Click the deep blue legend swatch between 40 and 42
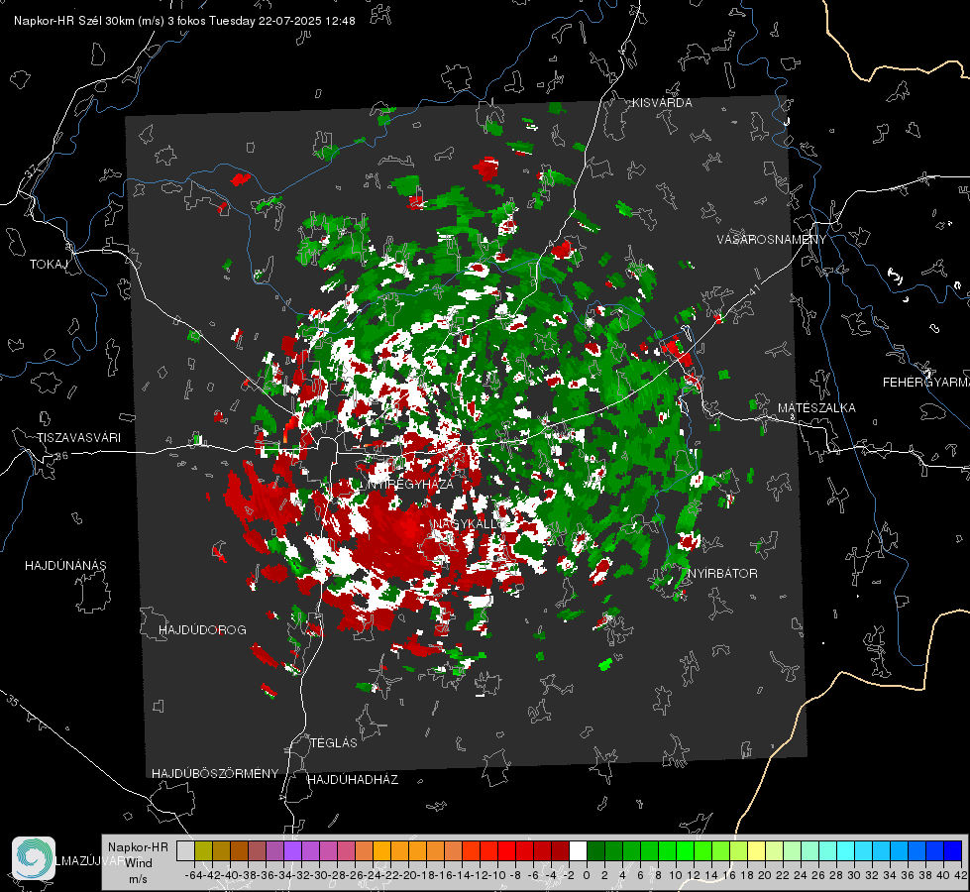The image size is (970, 892). coord(952,850)
